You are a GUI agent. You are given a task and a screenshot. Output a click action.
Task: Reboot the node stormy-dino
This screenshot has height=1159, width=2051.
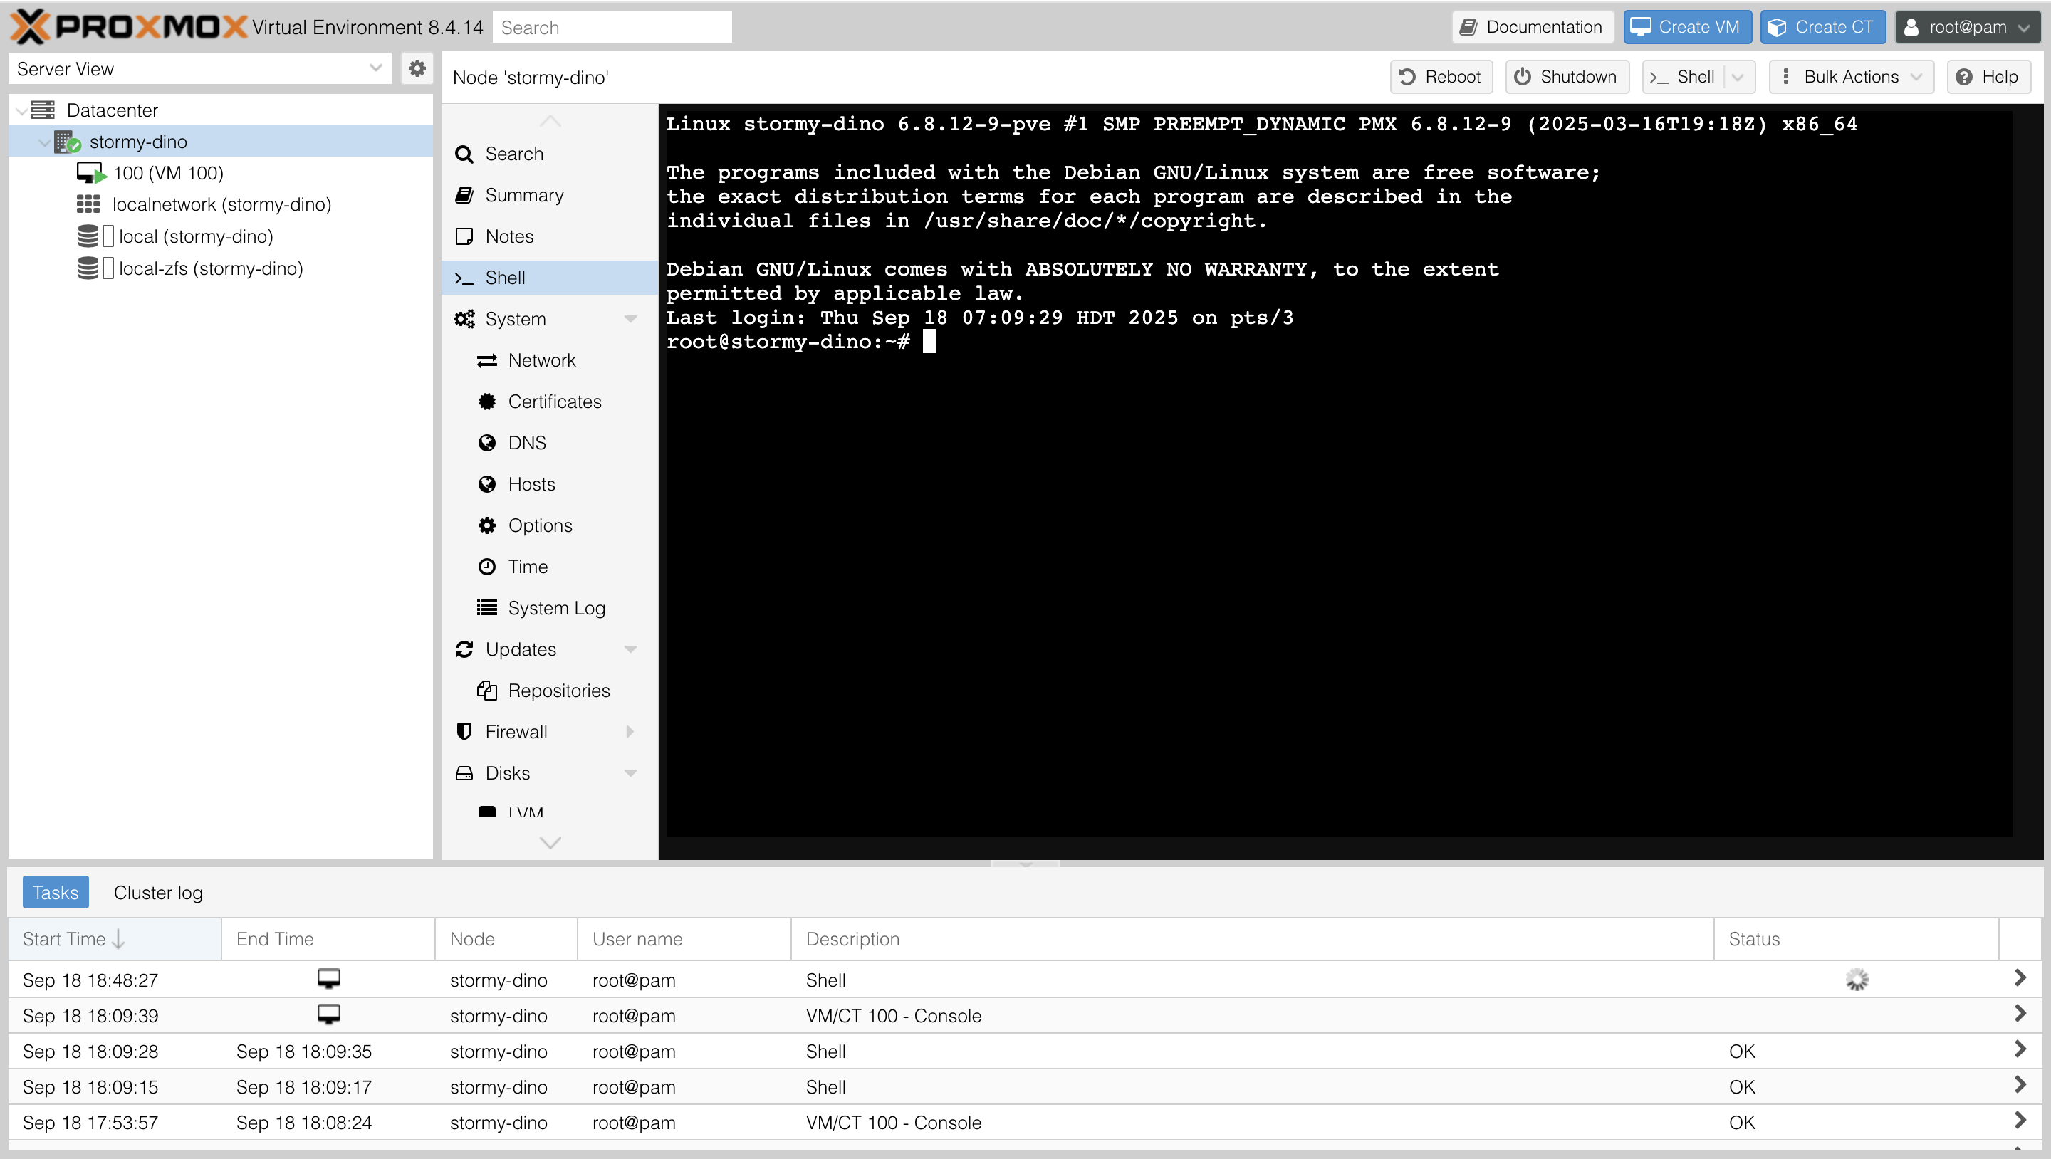pyautogui.click(x=1441, y=76)
